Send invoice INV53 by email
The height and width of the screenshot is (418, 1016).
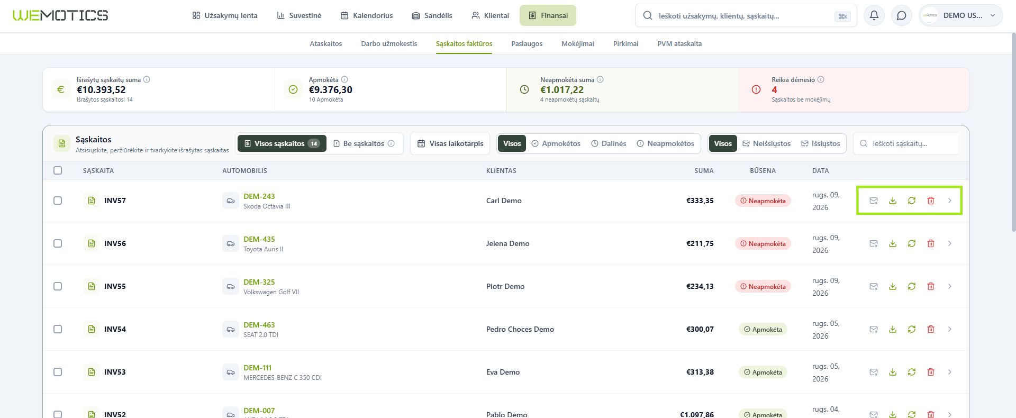874,372
